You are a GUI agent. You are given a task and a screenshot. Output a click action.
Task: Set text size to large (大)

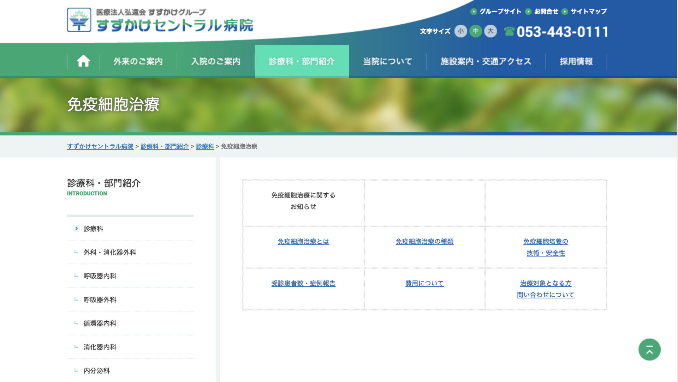point(490,31)
